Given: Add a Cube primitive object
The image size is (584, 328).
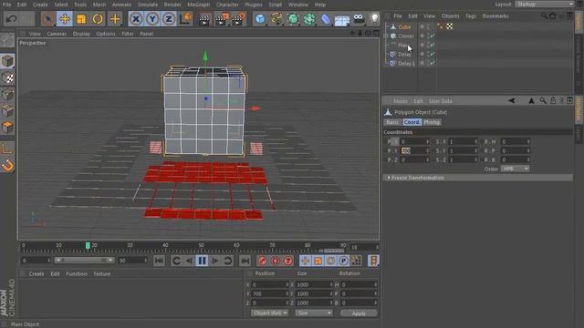Looking at the screenshot, I should tap(260, 18).
